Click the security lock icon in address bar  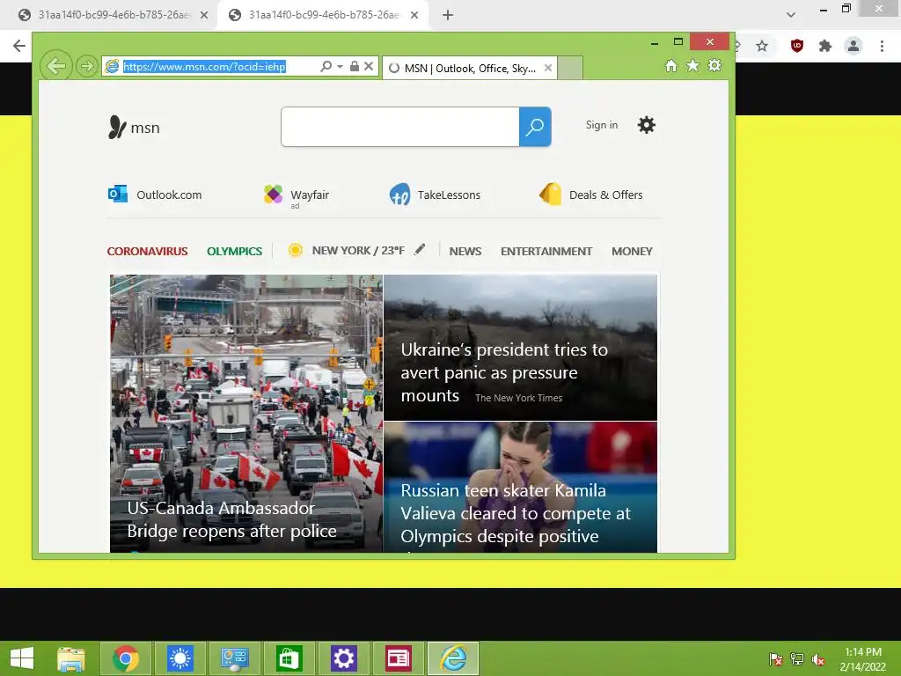click(x=355, y=66)
